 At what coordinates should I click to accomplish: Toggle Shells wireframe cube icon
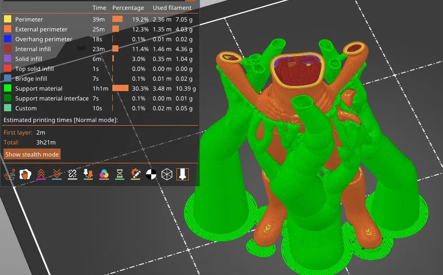pyautogui.click(x=167, y=175)
